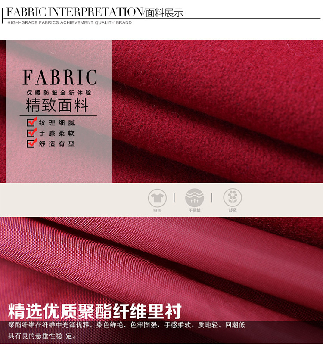The image size is (323, 355).
Task: Click the 保暖防皱全新体验 text line
Action: [59, 93]
